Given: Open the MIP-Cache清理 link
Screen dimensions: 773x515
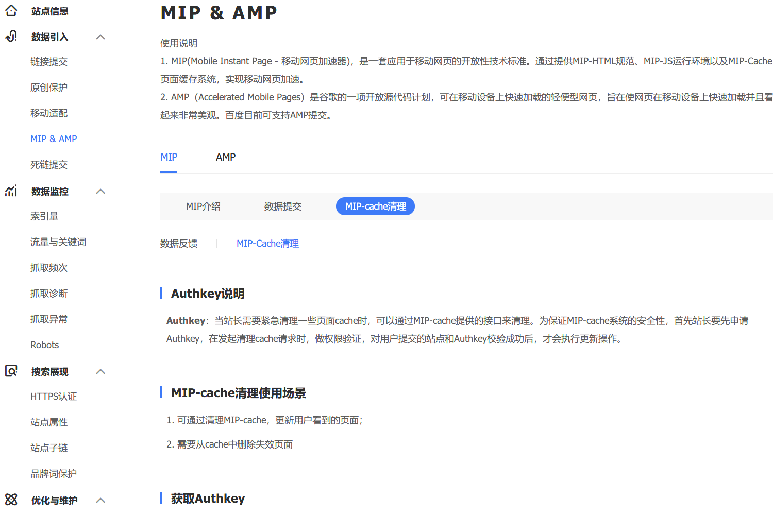Looking at the screenshot, I should 267,243.
